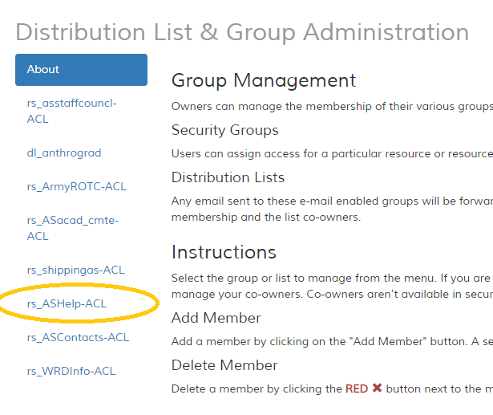Click the Security Groups subheading
The image size is (493, 415).
pyautogui.click(x=224, y=130)
